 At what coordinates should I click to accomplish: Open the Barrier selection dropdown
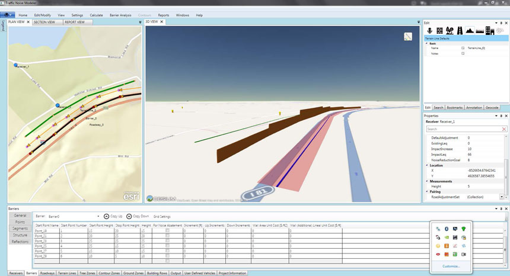[98, 216]
